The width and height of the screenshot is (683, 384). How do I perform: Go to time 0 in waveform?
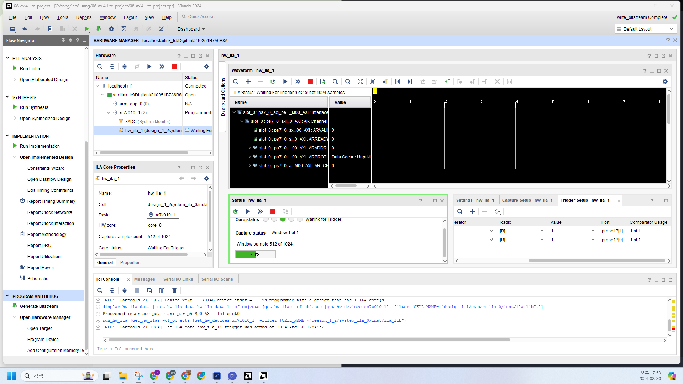[x=397, y=81]
